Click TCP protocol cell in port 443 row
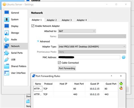The height and width of the screenshot is (108, 134). 48,94
